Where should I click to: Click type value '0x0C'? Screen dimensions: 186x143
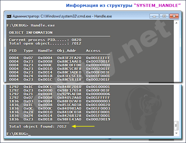pos(28,108)
